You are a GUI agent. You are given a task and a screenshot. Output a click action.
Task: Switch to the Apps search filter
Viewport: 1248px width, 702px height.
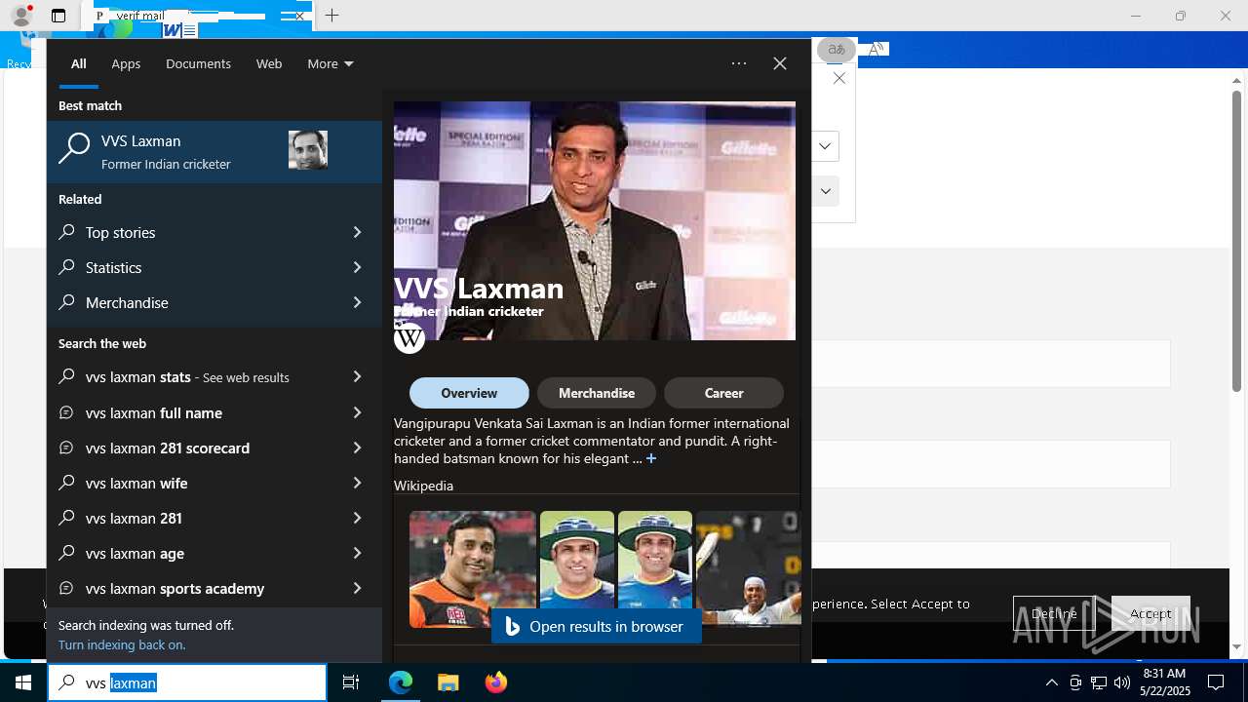pyautogui.click(x=126, y=63)
